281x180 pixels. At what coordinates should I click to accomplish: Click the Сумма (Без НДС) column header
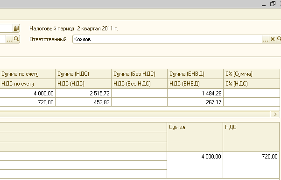click(139, 74)
